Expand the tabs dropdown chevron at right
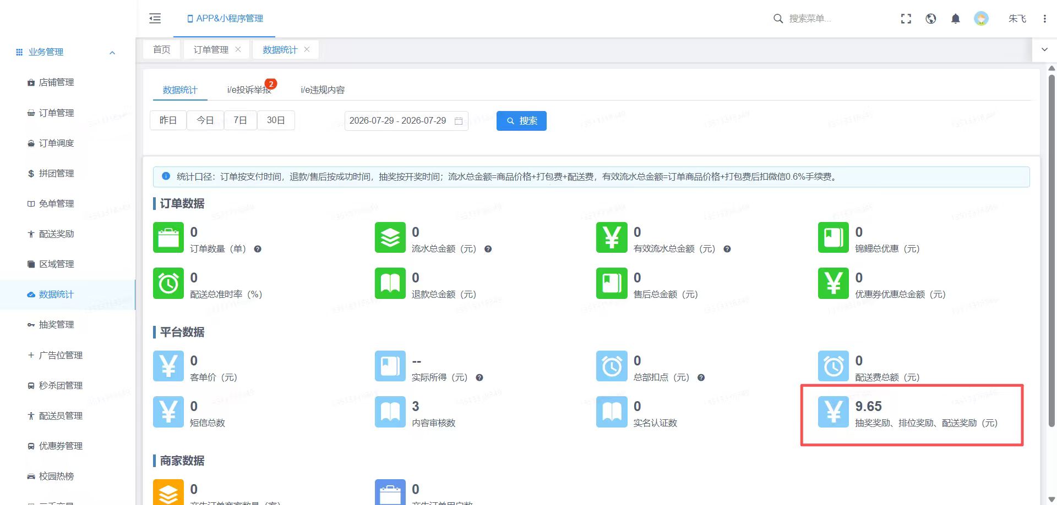 (x=1044, y=49)
